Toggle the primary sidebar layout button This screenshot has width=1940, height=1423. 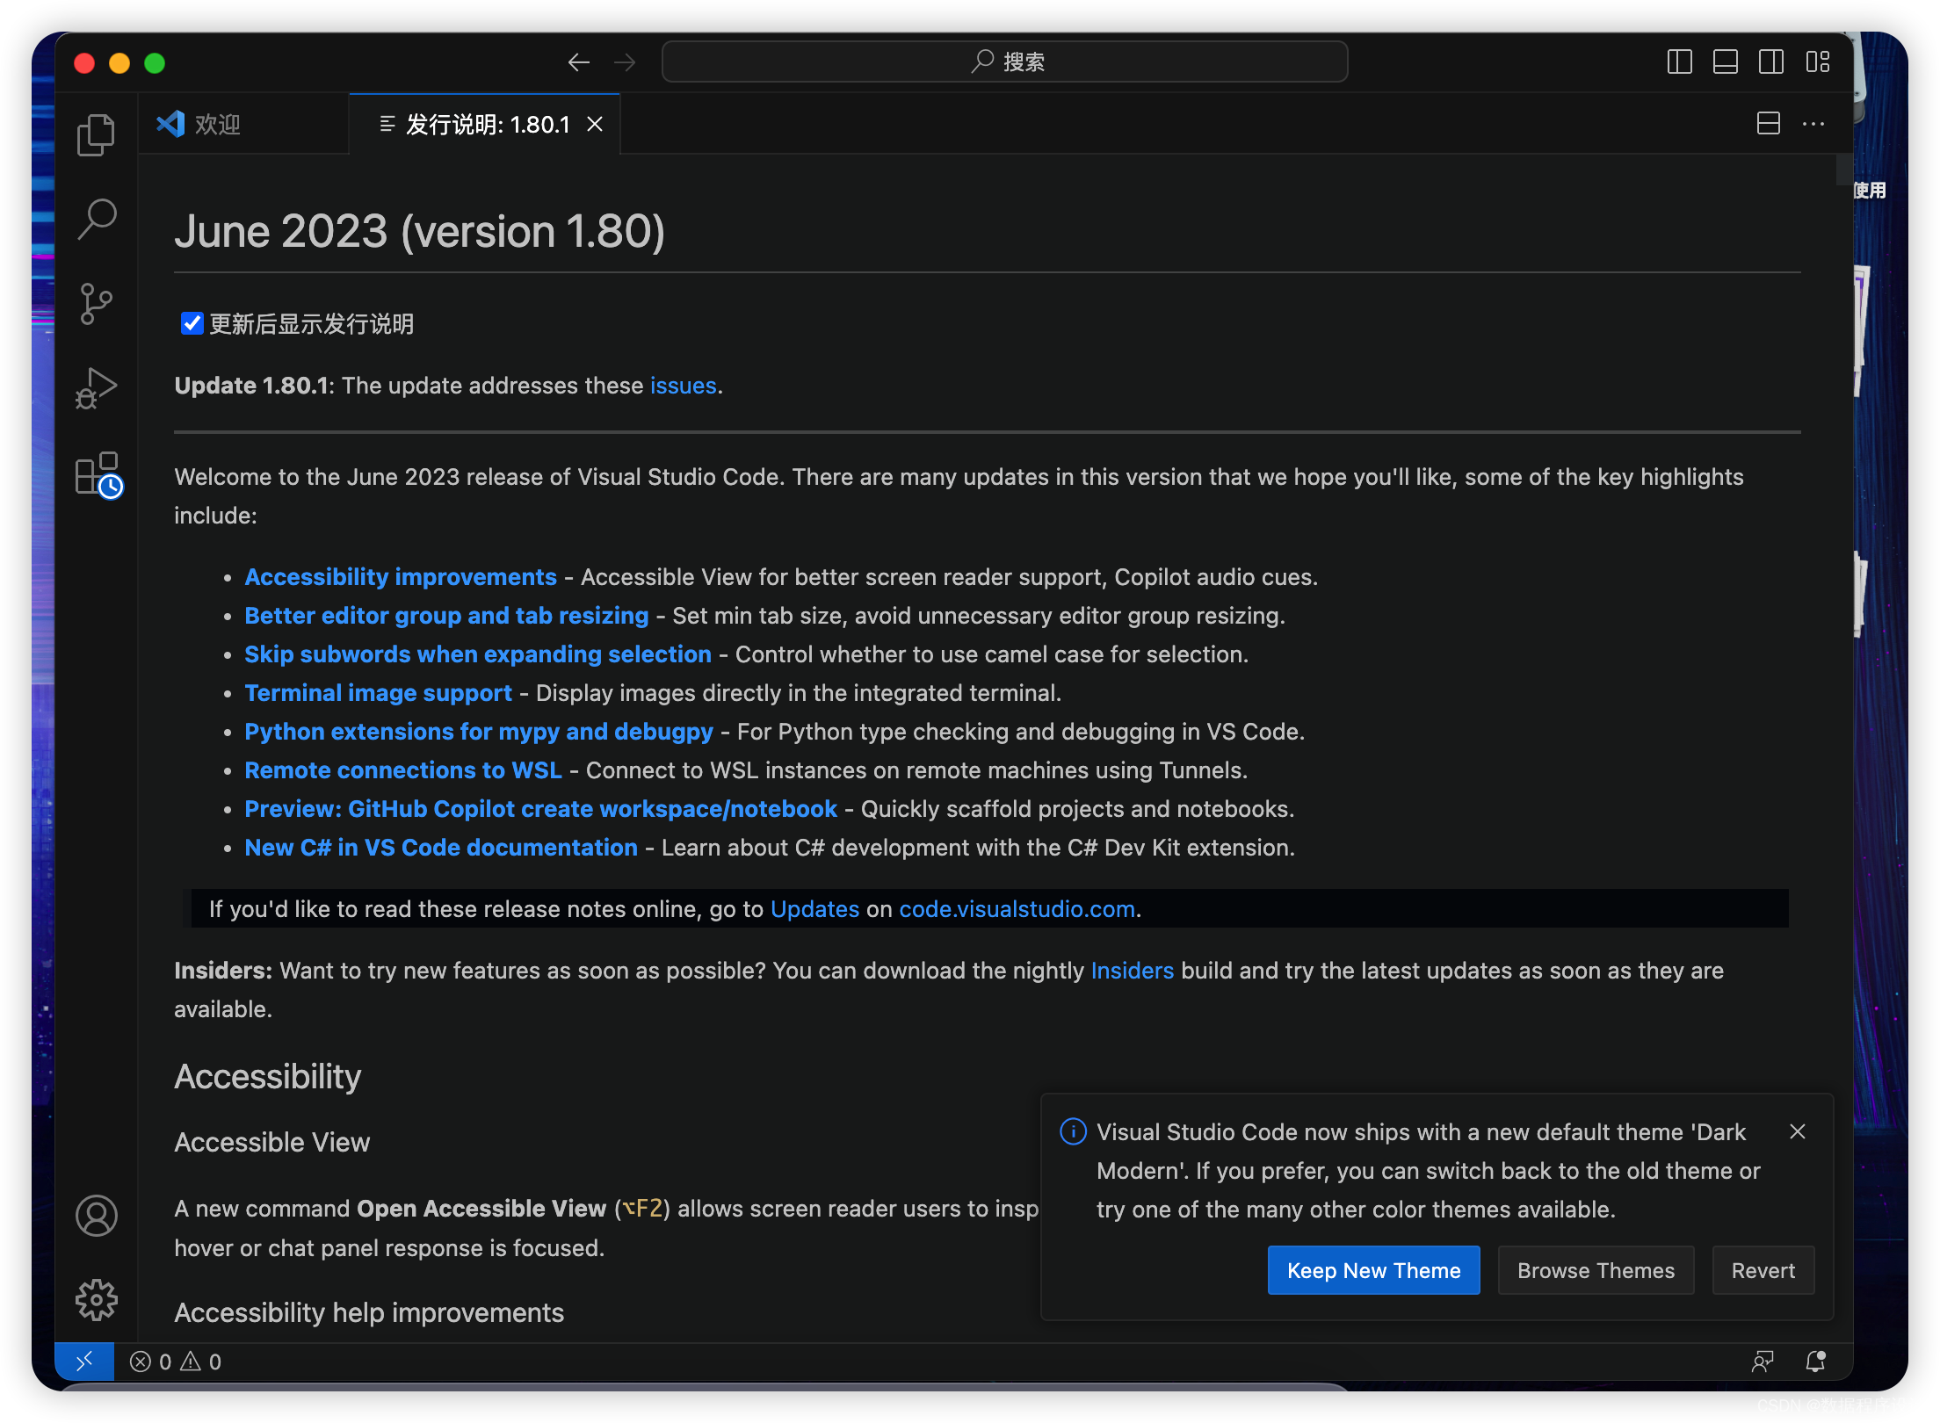pos(1679,62)
